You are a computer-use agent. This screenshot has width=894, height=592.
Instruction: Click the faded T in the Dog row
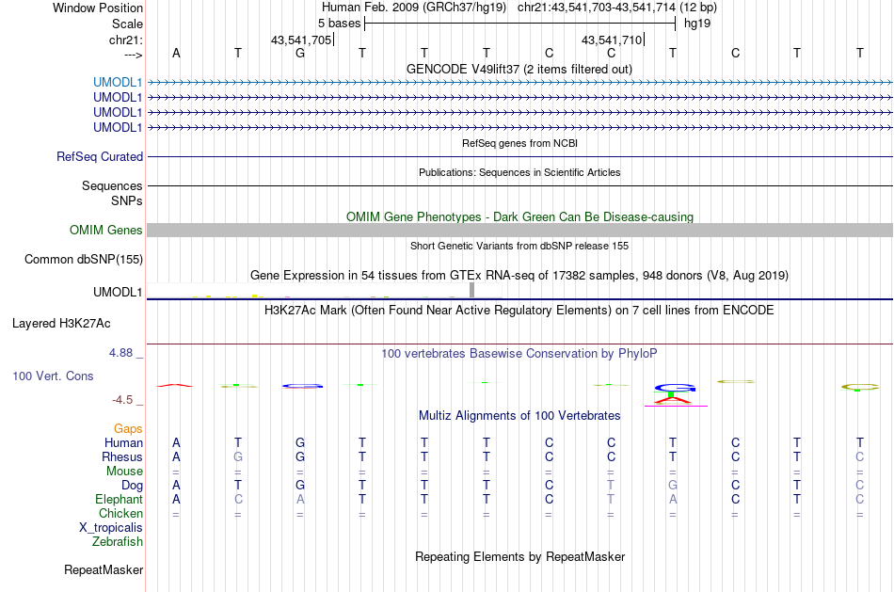[611, 485]
